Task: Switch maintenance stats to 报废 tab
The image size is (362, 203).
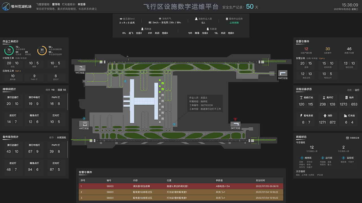Action: point(62,90)
